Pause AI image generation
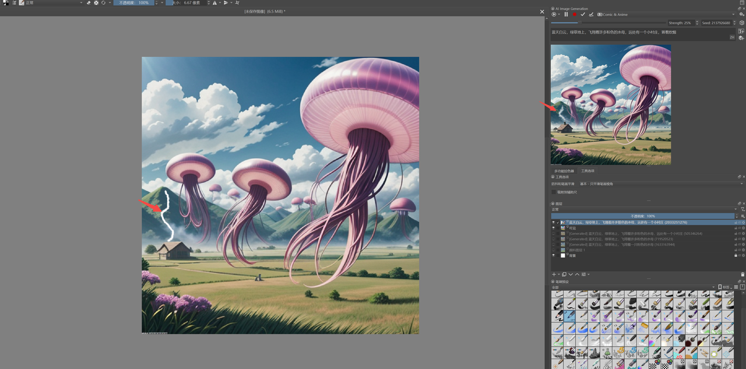The image size is (746, 369). pyautogui.click(x=566, y=15)
